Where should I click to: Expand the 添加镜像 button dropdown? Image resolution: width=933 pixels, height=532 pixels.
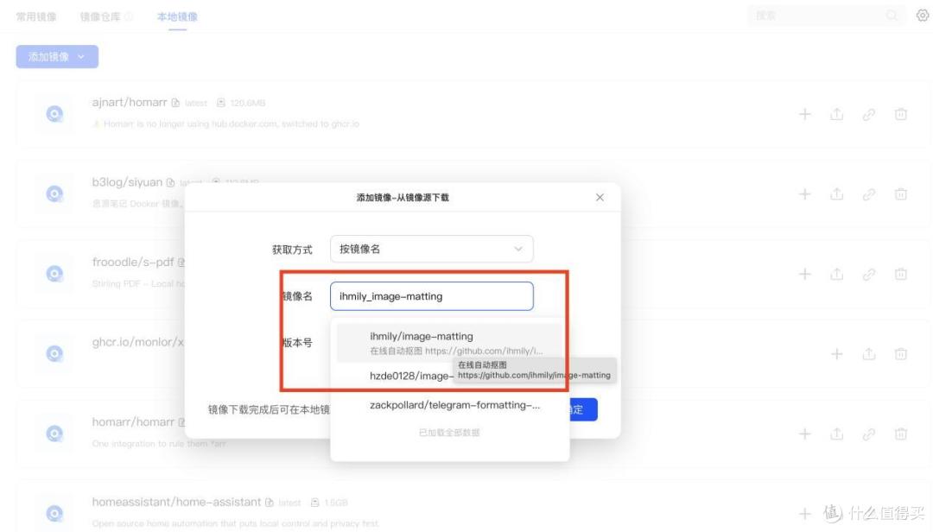click(x=57, y=57)
